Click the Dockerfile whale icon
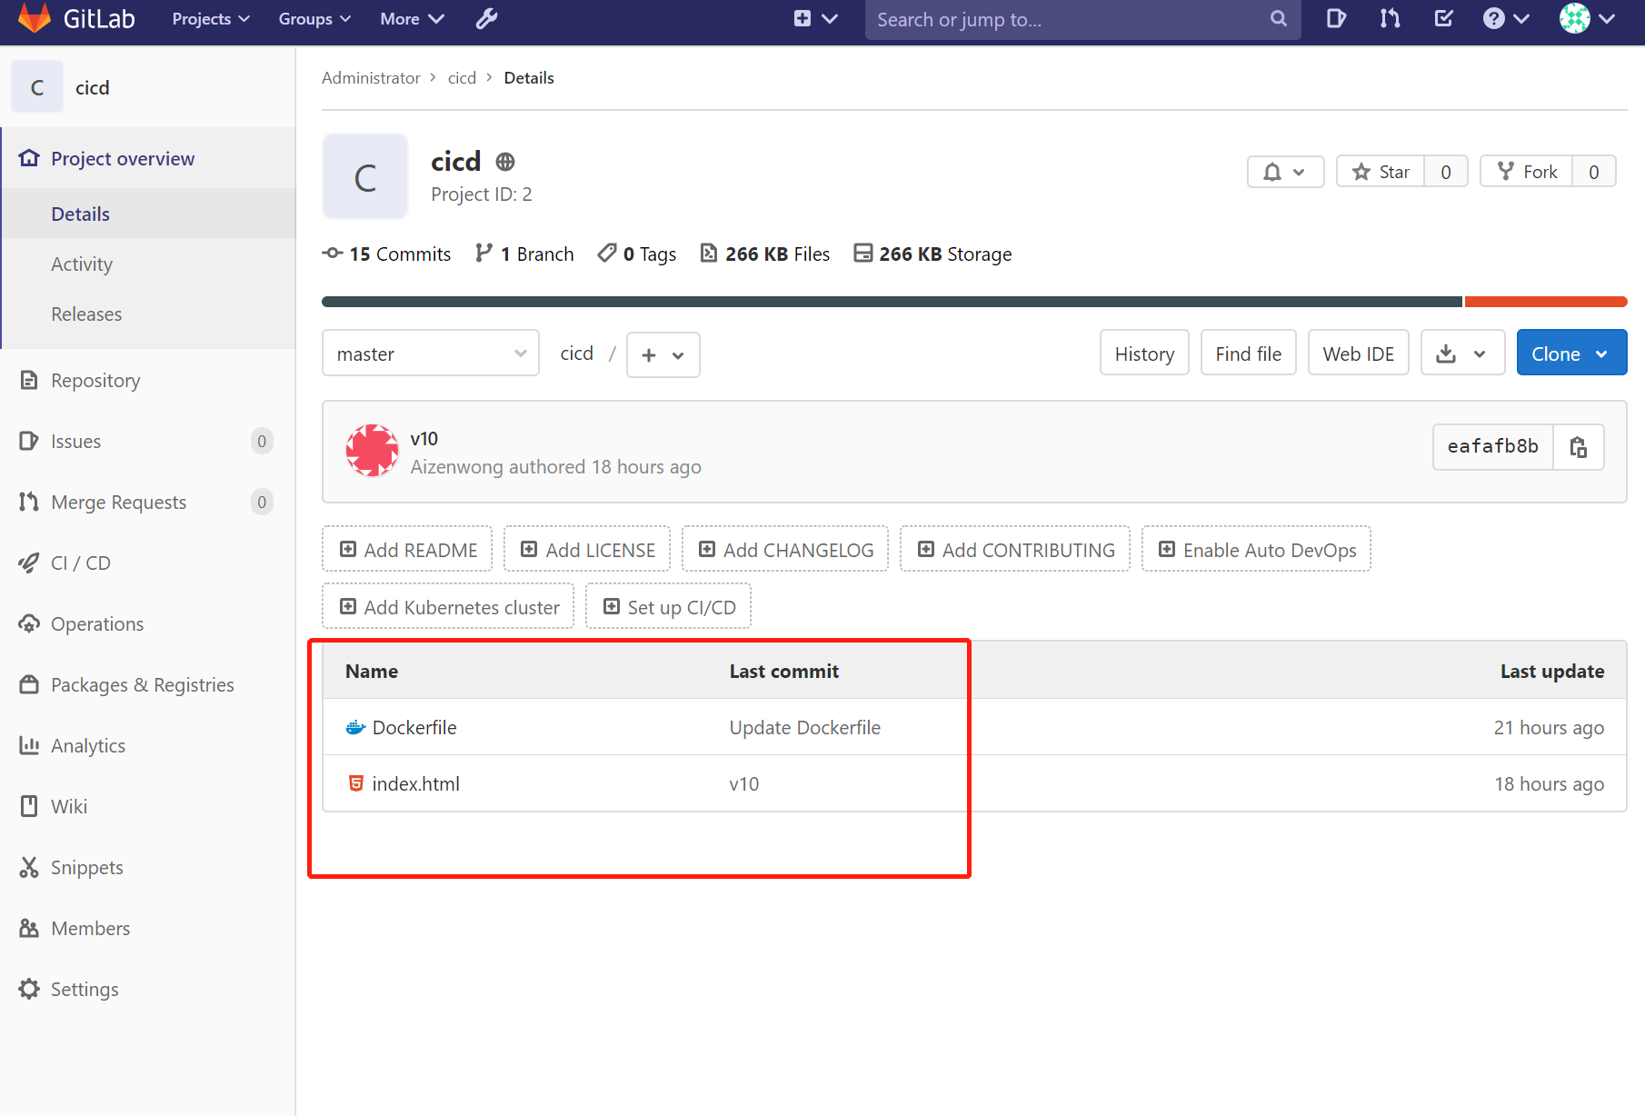Image resolution: width=1645 pixels, height=1116 pixels. click(x=355, y=728)
